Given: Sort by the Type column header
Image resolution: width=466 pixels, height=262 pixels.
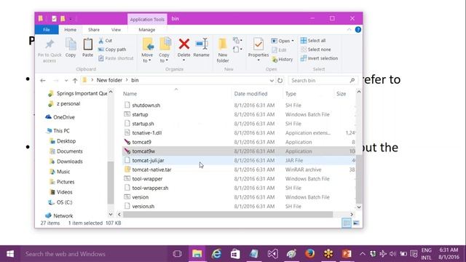Looking at the screenshot, I should (x=291, y=94).
